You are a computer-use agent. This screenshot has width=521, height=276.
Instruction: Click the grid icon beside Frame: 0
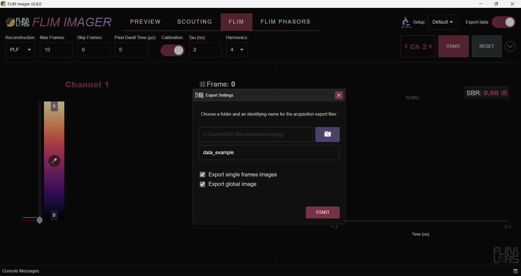pyautogui.click(x=202, y=84)
